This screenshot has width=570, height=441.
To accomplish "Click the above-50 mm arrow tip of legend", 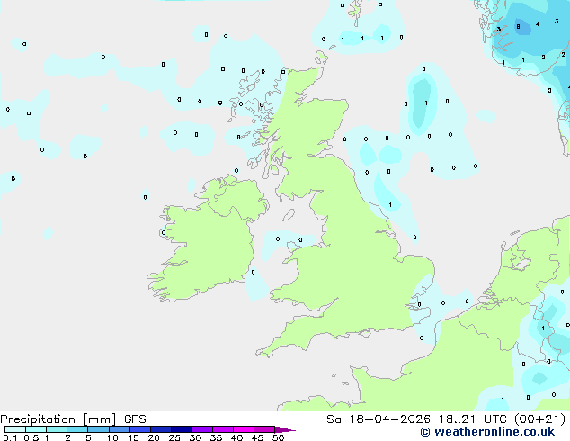I will [285, 429].
